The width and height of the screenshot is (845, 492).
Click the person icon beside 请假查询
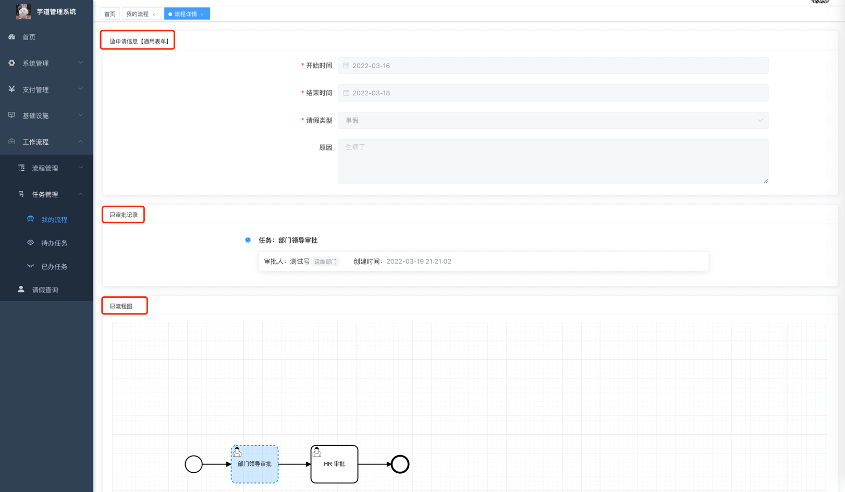21,289
